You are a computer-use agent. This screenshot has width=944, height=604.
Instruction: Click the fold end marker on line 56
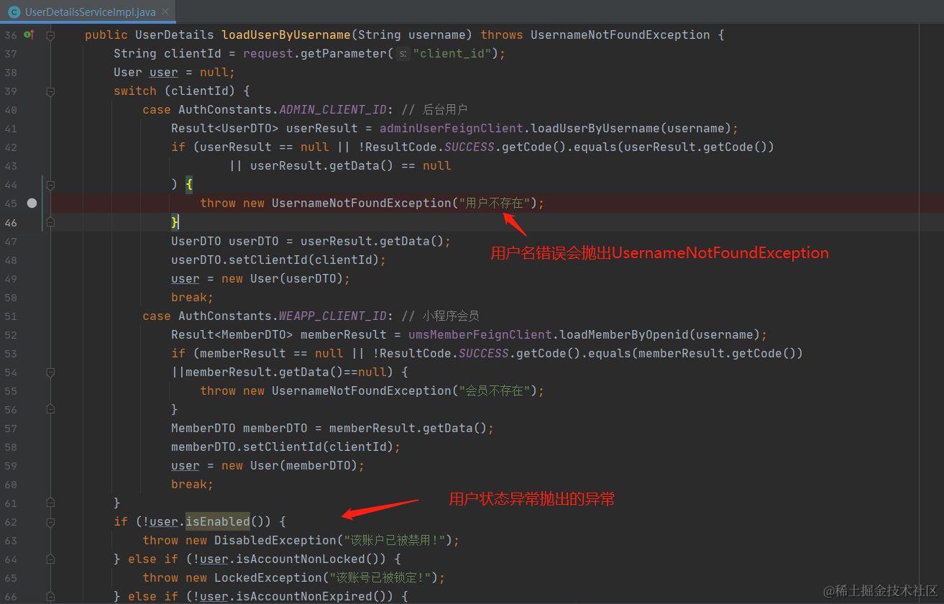pyautogui.click(x=50, y=409)
